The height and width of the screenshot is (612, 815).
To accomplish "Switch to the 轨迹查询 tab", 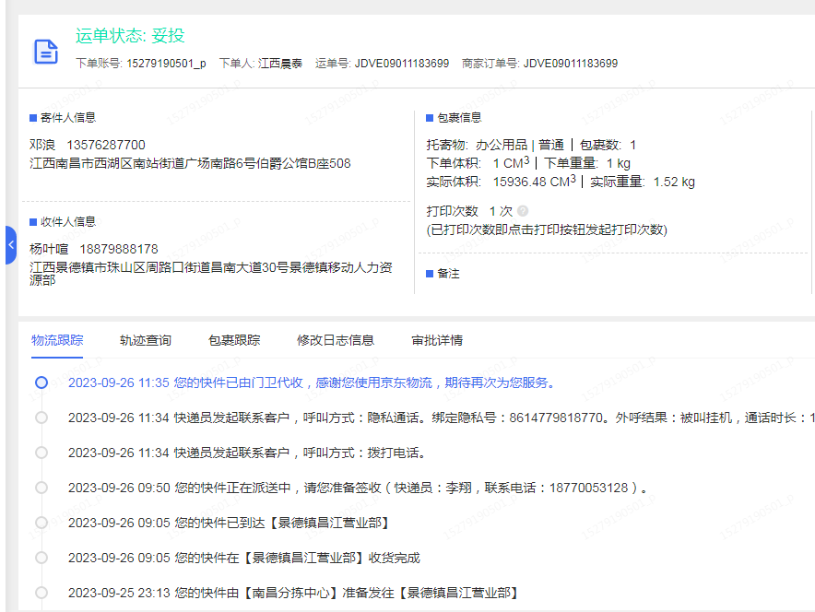I will pyautogui.click(x=146, y=340).
